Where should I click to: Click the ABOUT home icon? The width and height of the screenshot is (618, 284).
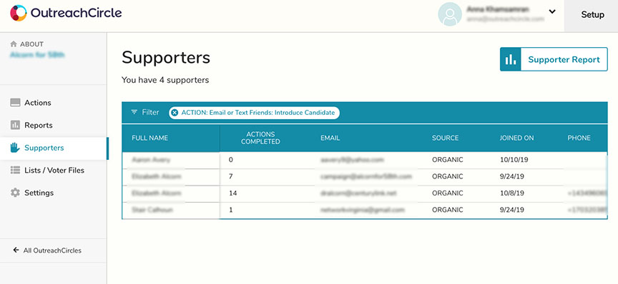pos(14,44)
